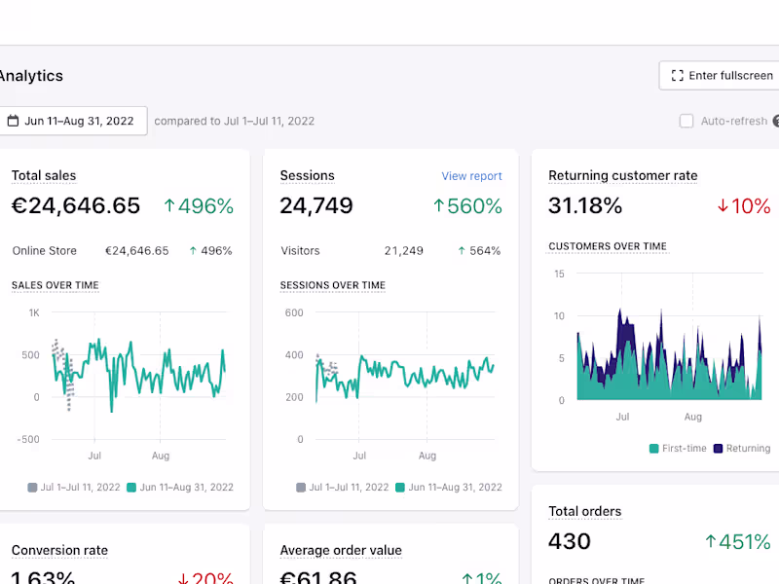The image size is (779, 584).
Task: Click the green up arrow beside 496%
Action: 169,206
